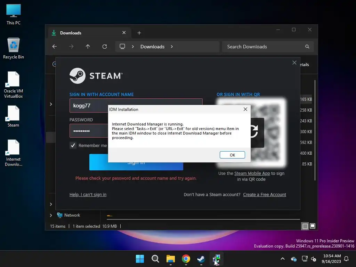Open File Explorer from the taskbar
This screenshot has height=267, width=356.
point(170,259)
